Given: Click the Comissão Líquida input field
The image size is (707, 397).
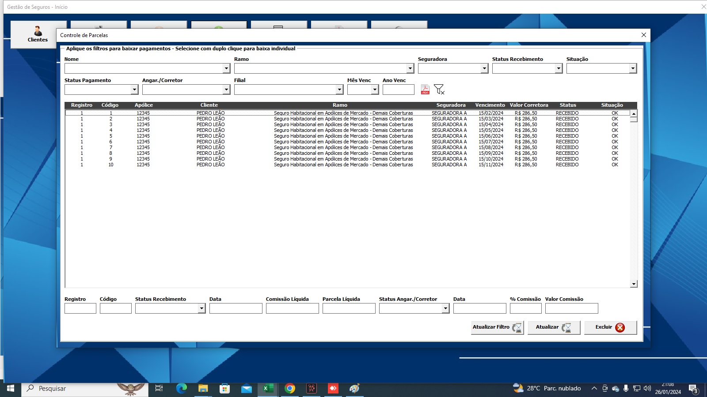Looking at the screenshot, I should pos(293,308).
